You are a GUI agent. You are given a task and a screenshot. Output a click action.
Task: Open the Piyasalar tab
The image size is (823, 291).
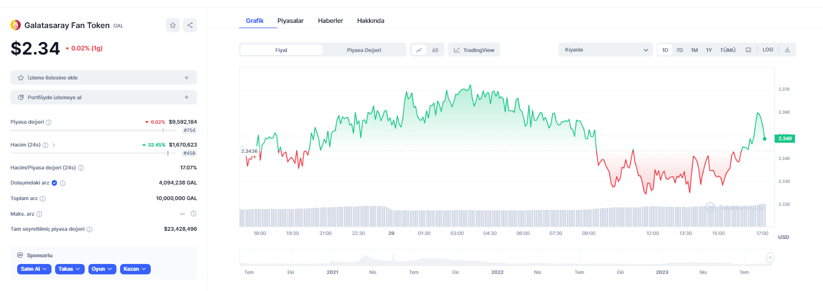tap(290, 21)
